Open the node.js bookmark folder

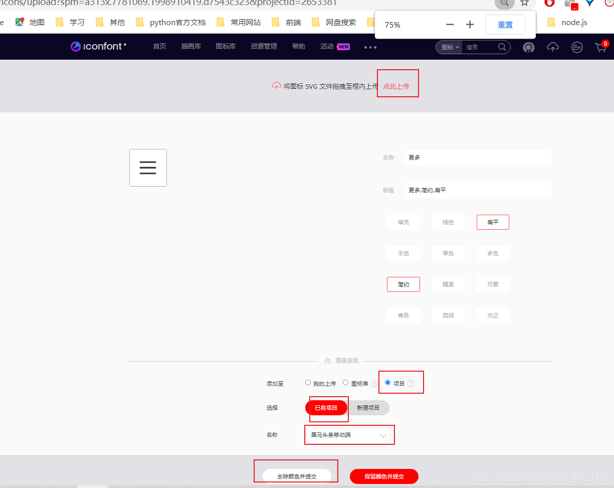pos(567,22)
